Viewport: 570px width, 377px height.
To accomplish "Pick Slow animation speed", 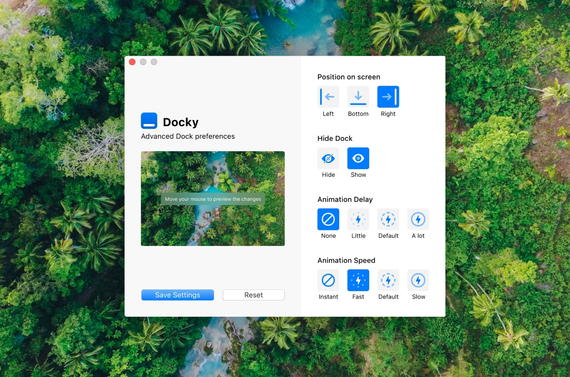I will tap(418, 280).
